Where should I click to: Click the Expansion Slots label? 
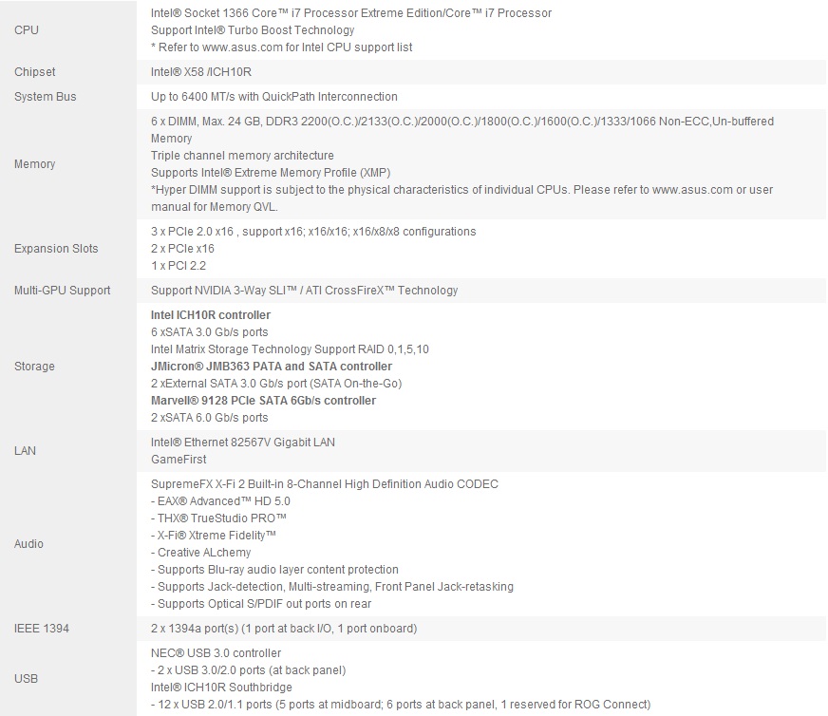click(x=56, y=249)
